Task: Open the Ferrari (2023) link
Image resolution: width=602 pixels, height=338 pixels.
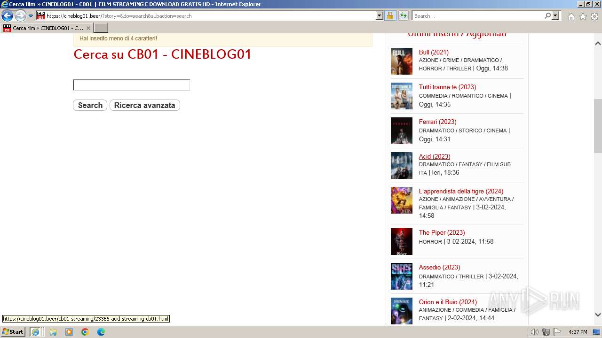Action: [437, 122]
